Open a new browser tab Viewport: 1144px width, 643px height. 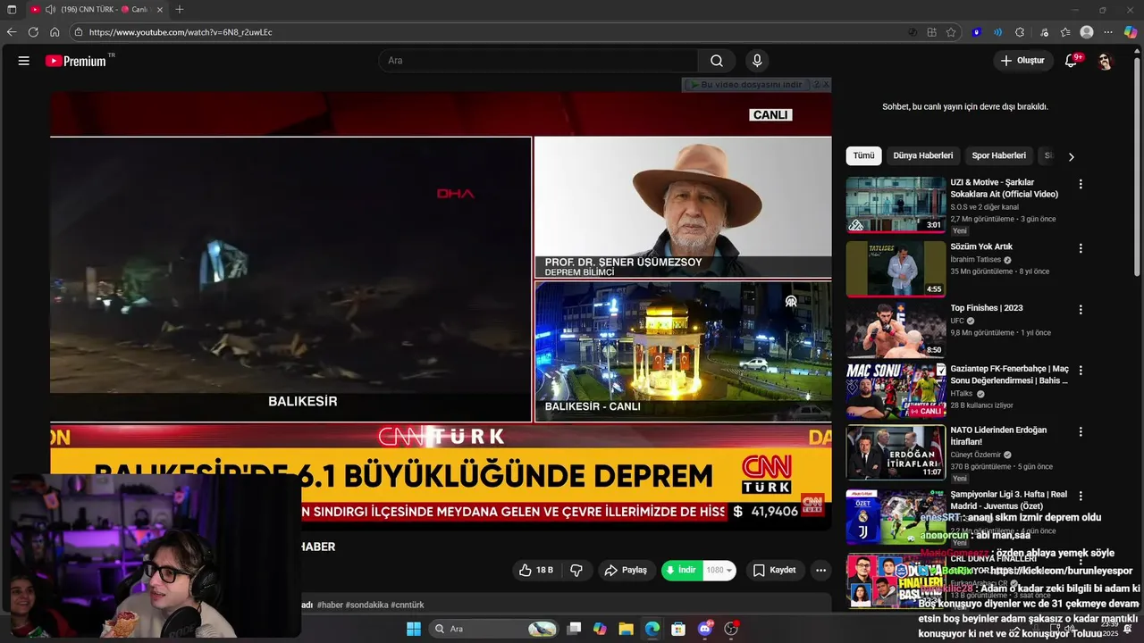(180, 10)
